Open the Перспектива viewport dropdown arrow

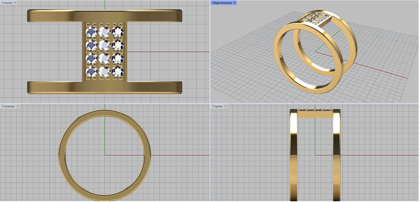[235, 3]
